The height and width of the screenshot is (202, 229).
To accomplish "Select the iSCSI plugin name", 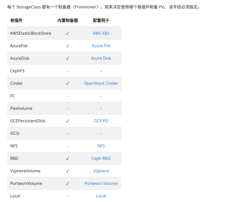I will click(x=15, y=133).
